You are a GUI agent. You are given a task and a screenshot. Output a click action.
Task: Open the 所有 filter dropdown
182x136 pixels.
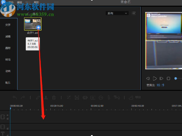pos(117,13)
